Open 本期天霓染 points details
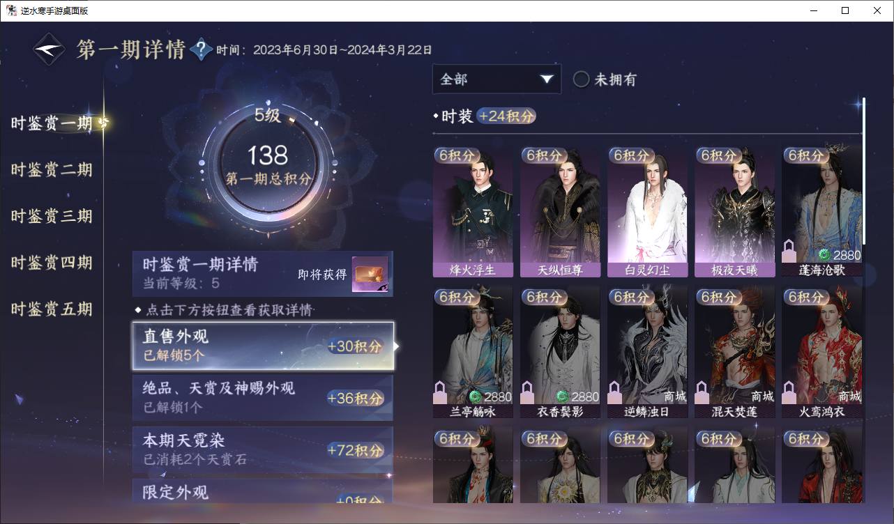Image resolution: width=894 pixels, height=524 pixels. pos(263,449)
